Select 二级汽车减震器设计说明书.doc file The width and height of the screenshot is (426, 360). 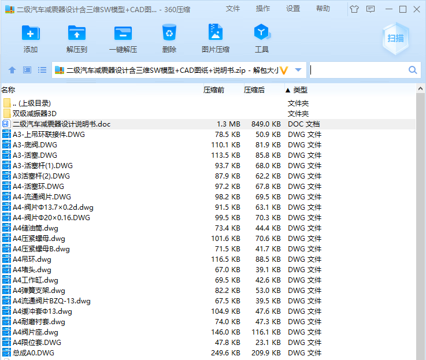tap(209, 124)
